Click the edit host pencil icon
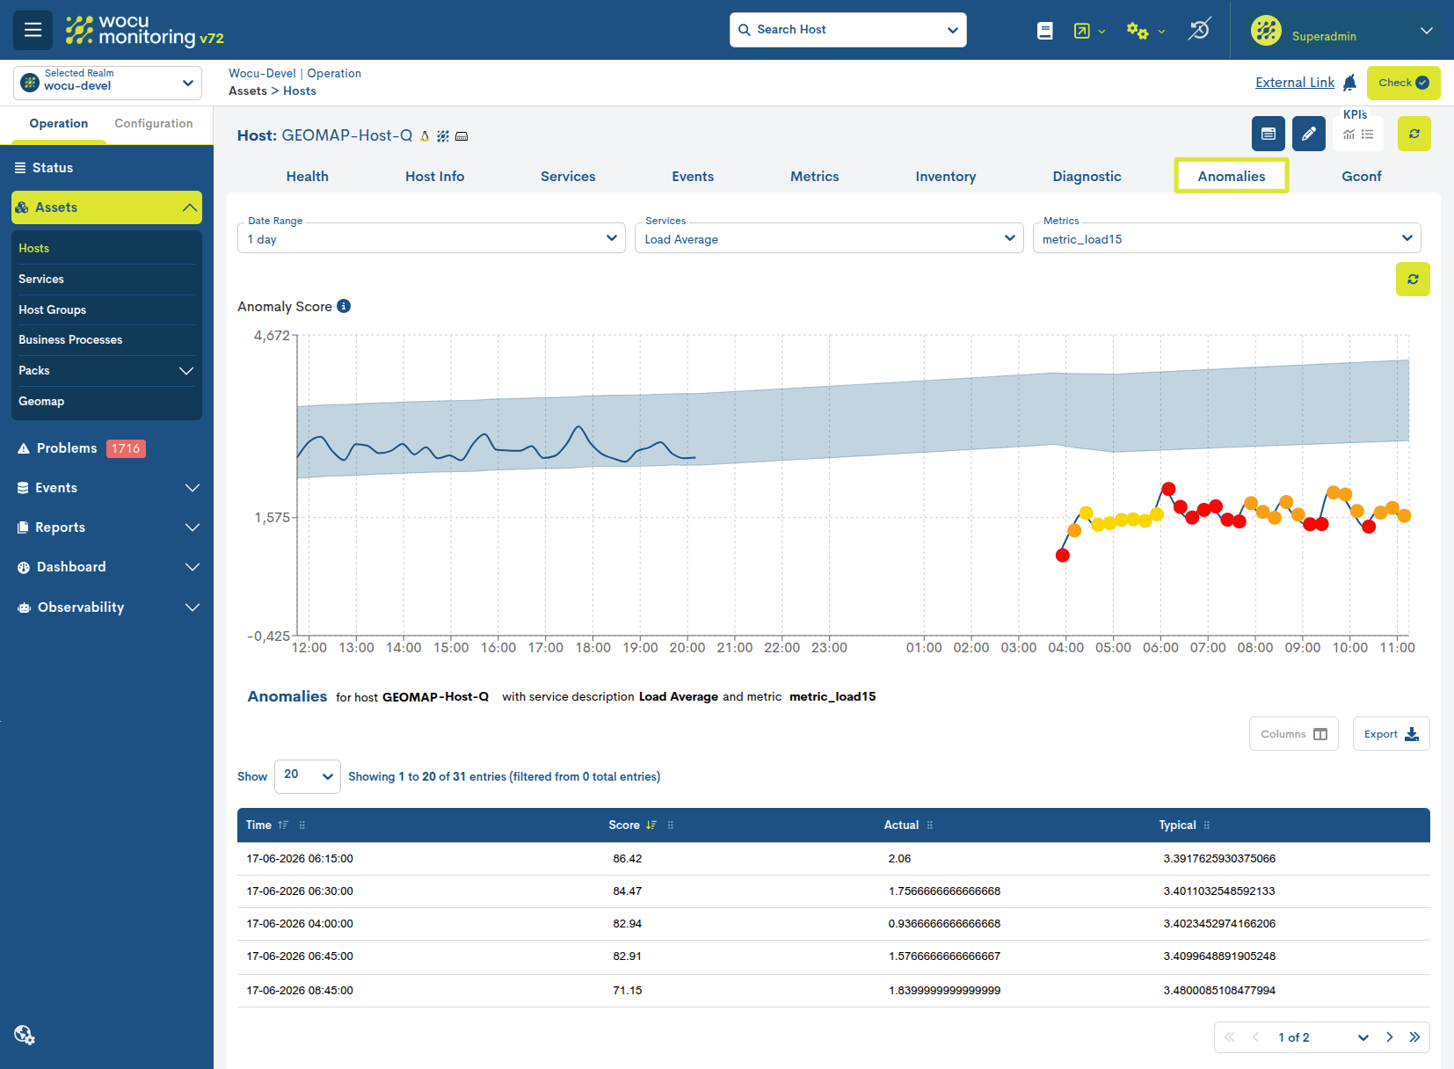The width and height of the screenshot is (1454, 1069). pos(1308,134)
